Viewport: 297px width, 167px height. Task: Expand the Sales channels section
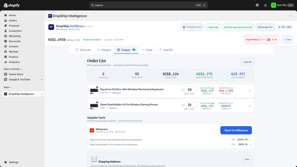pyautogui.click(x=13, y=69)
